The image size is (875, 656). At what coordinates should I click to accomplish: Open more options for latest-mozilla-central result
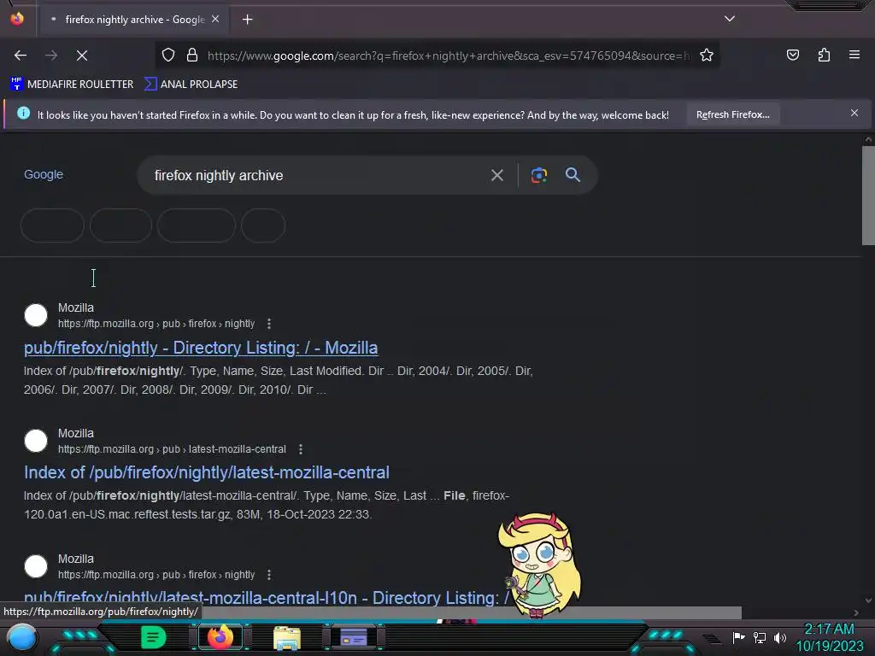coord(301,449)
